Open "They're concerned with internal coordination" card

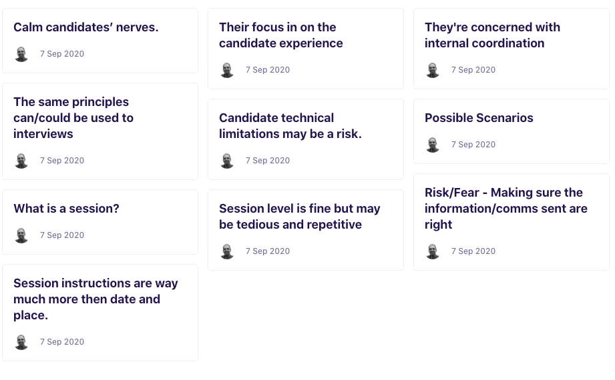tap(511, 49)
